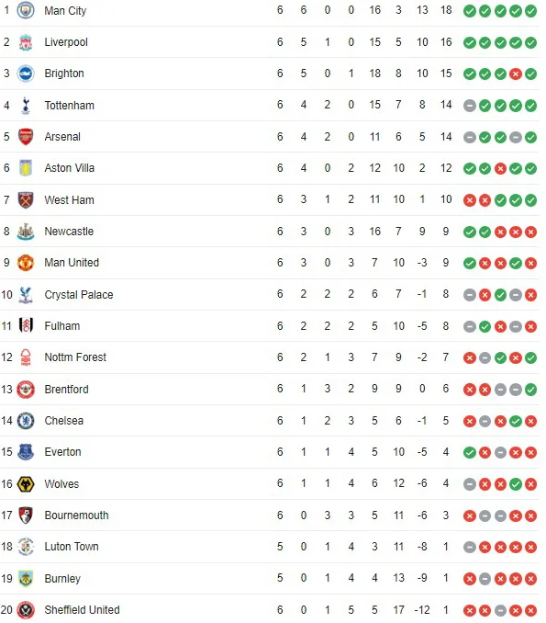This screenshot has width=546, height=623.
Task: Click the West Ham hammers crest
Action: coord(26,199)
